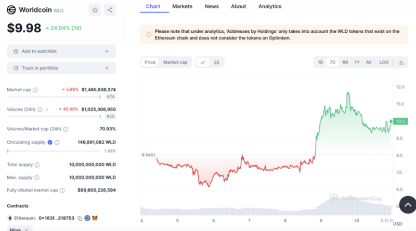Click the star favorite icon beside Worldcoin
The width and height of the screenshot is (416, 231).
pyautogui.click(x=95, y=10)
